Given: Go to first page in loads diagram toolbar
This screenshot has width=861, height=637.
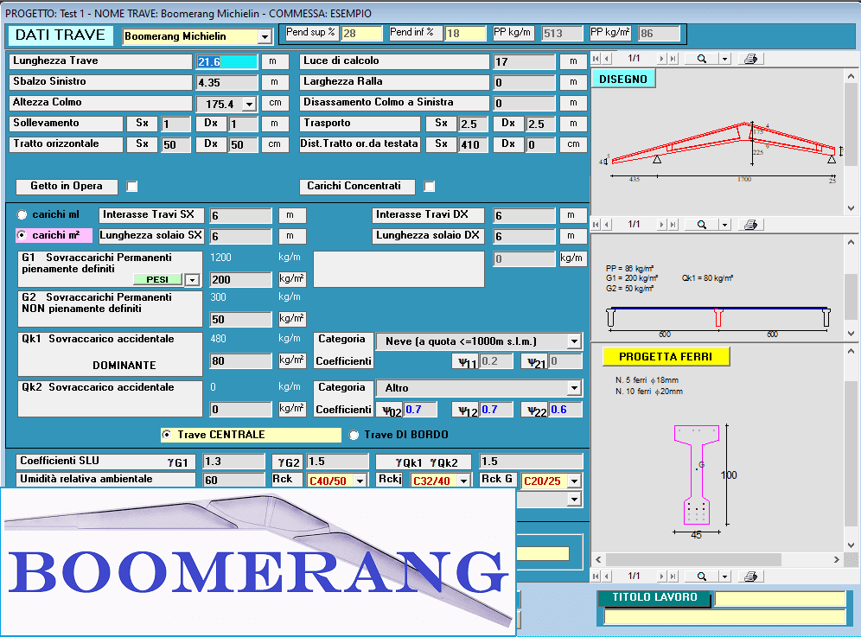Looking at the screenshot, I should (596, 224).
